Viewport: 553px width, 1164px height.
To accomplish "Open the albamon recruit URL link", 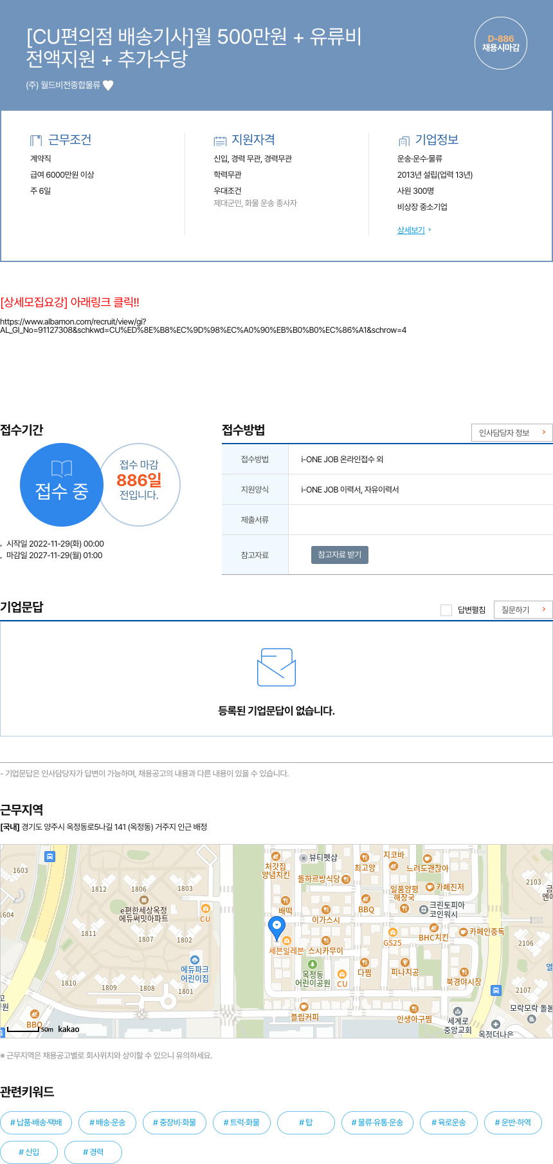I will [x=203, y=326].
